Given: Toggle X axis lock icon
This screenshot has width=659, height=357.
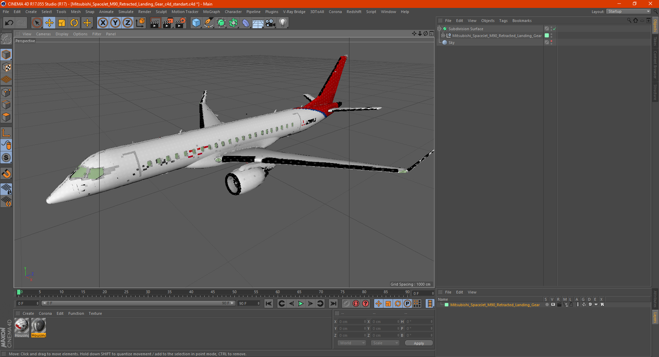Looking at the screenshot, I should (x=103, y=23).
